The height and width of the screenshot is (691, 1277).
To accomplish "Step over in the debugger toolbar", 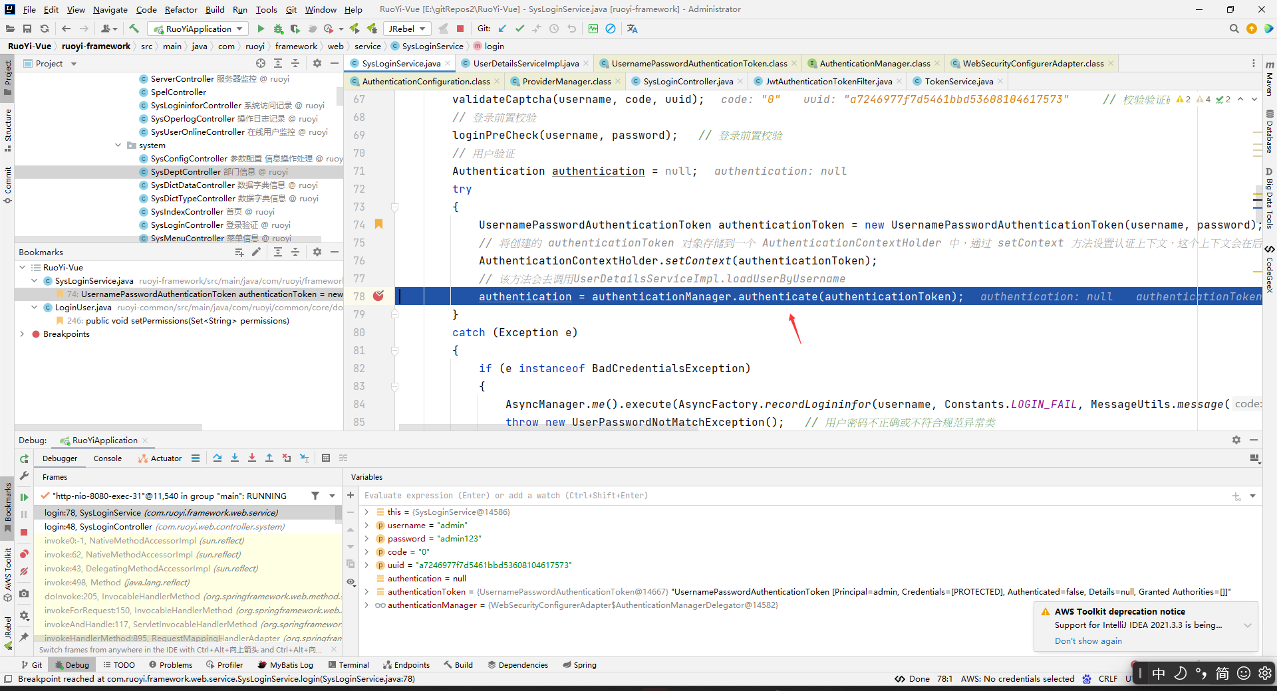I will coord(217,458).
